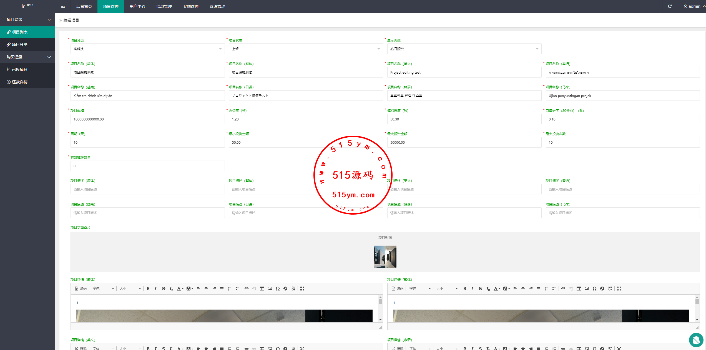The image size is (706, 350).
Task: Insert table in the 项目详情(简体) editor
Action: (262, 289)
